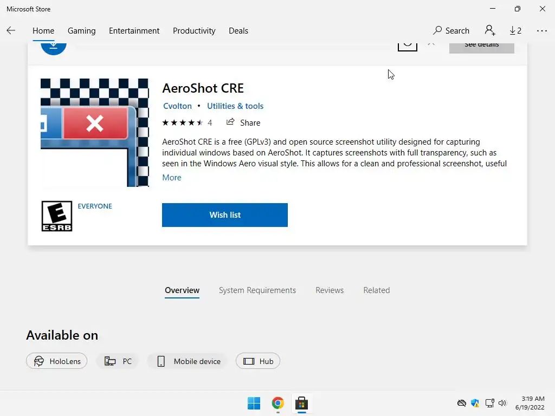Click the blue download circle icon
Image resolution: width=555 pixels, height=416 pixels.
(54, 48)
